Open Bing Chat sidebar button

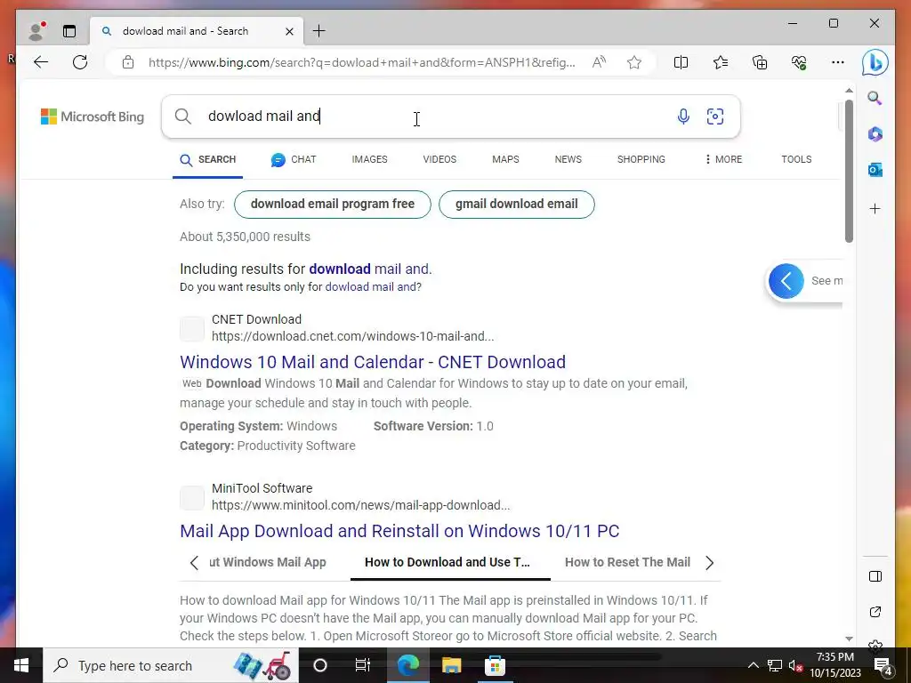pos(875,62)
